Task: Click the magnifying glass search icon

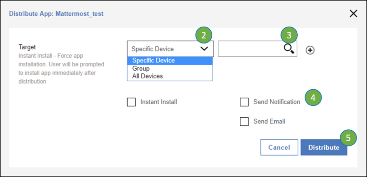Action: pos(289,49)
